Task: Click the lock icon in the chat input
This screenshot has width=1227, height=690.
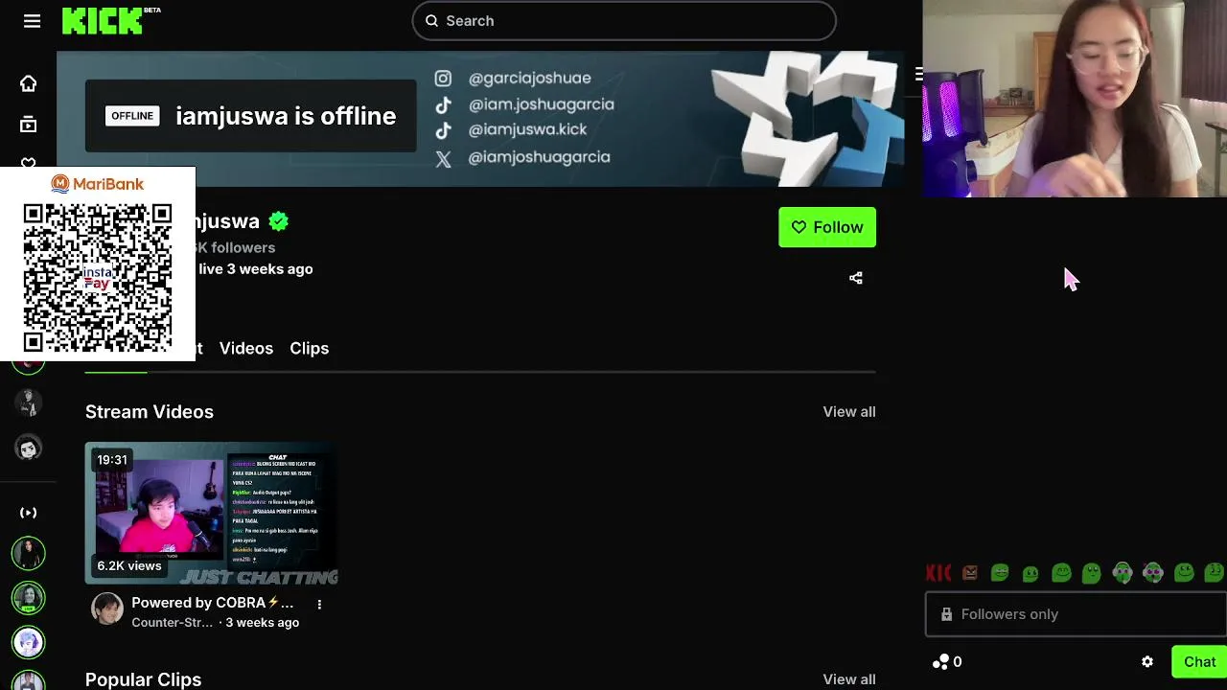Action: pyautogui.click(x=946, y=614)
